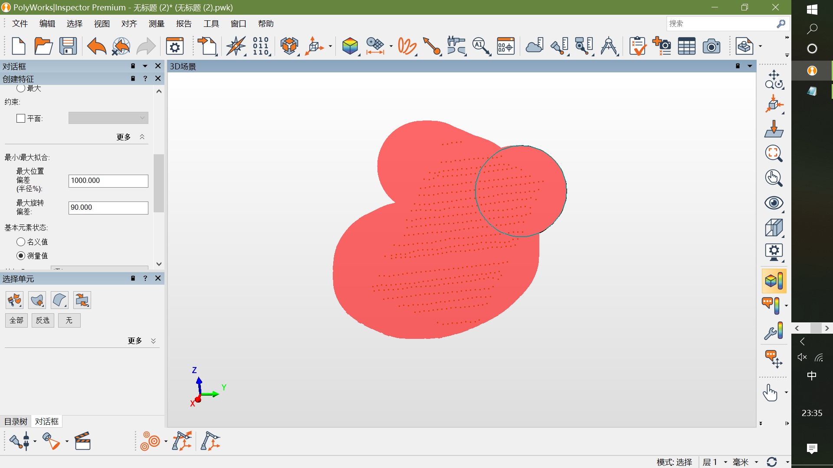Click the clapperboard macro icon at the bottom
The height and width of the screenshot is (468, 833).
point(82,441)
